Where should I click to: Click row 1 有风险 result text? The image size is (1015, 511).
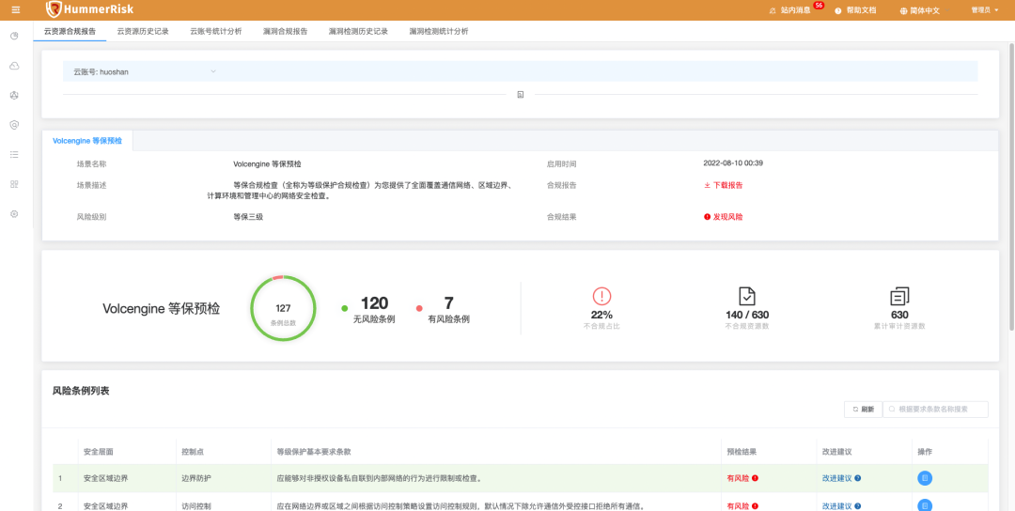738,479
